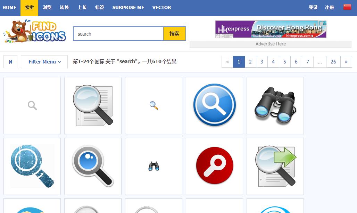357x213 pixels.
Task: Open the tiny magnifier with orange handle icon
Action: coord(154,105)
